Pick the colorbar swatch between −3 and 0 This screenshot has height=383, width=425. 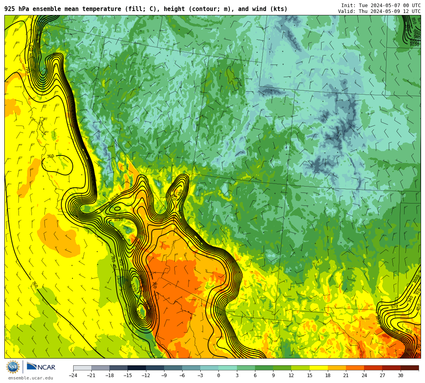[209, 368]
